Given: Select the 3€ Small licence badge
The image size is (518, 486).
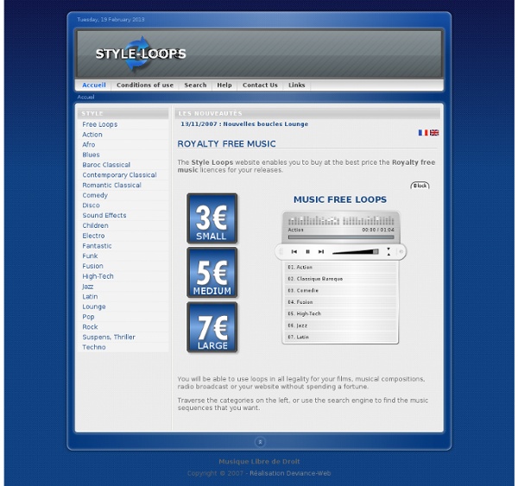Looking at the screenshot, I should 212,218.
